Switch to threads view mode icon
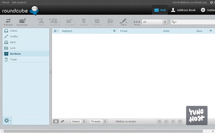 pos(62,121)
